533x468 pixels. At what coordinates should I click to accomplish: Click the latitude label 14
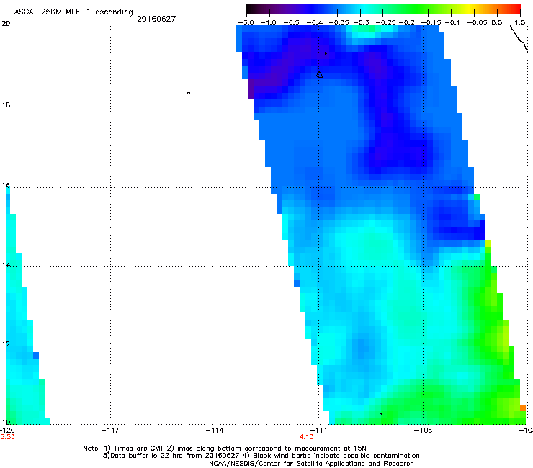(6, 265)
